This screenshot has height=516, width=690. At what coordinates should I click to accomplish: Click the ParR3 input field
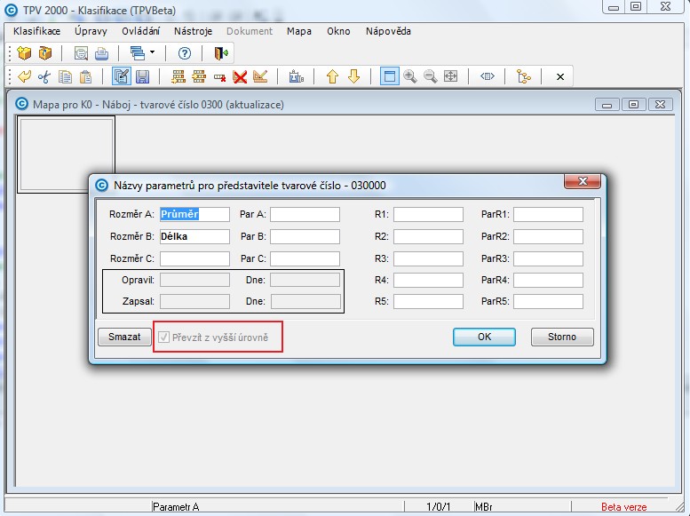tap(548, 258)
